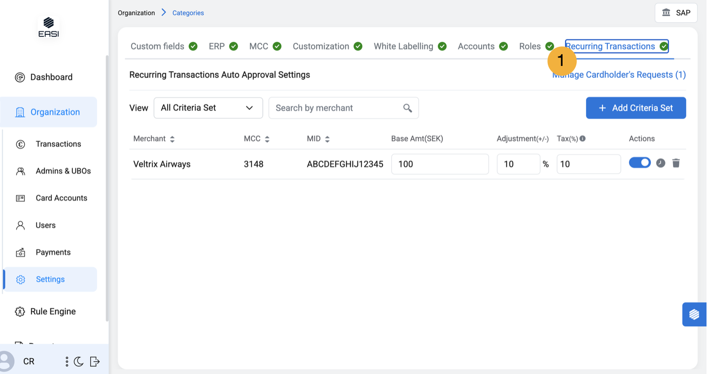Click the search magnifier icon
The height and width of the screenshot is (374, 708).
pyautogui.click(x=407, y=108)
